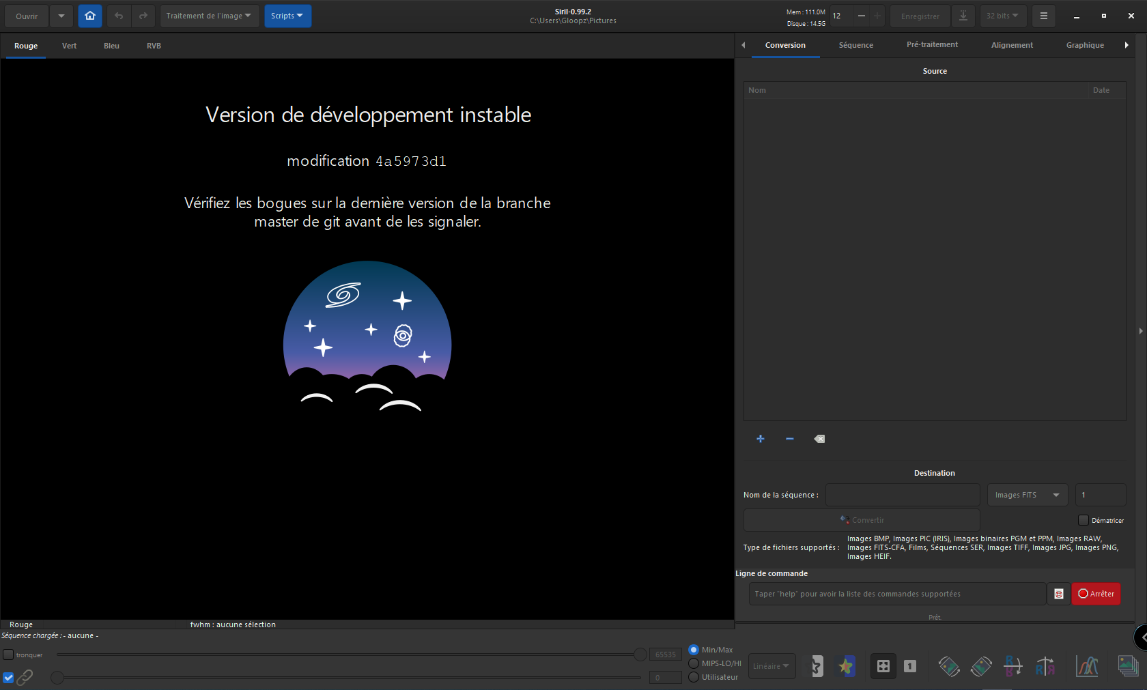1147x690 pixels.
Task: Click the colorful star false-color icon
Action: click(x=846, y=666)
